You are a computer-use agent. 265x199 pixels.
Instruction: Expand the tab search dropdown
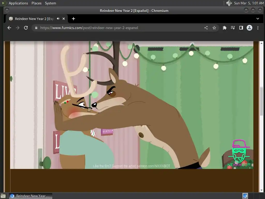click(x=257, y=19)
